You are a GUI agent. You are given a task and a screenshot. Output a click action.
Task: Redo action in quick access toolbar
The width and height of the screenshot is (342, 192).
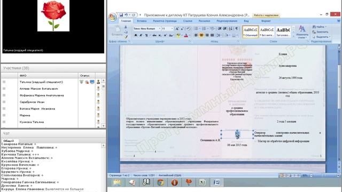pos(134,15)
